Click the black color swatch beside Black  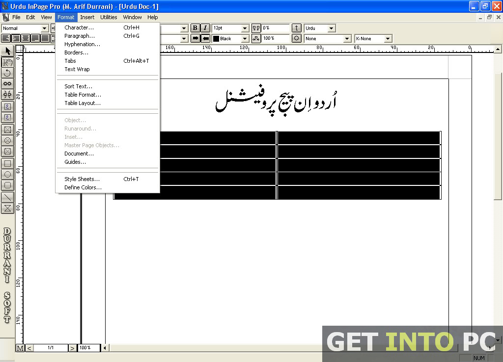click(x=216, y=39)
